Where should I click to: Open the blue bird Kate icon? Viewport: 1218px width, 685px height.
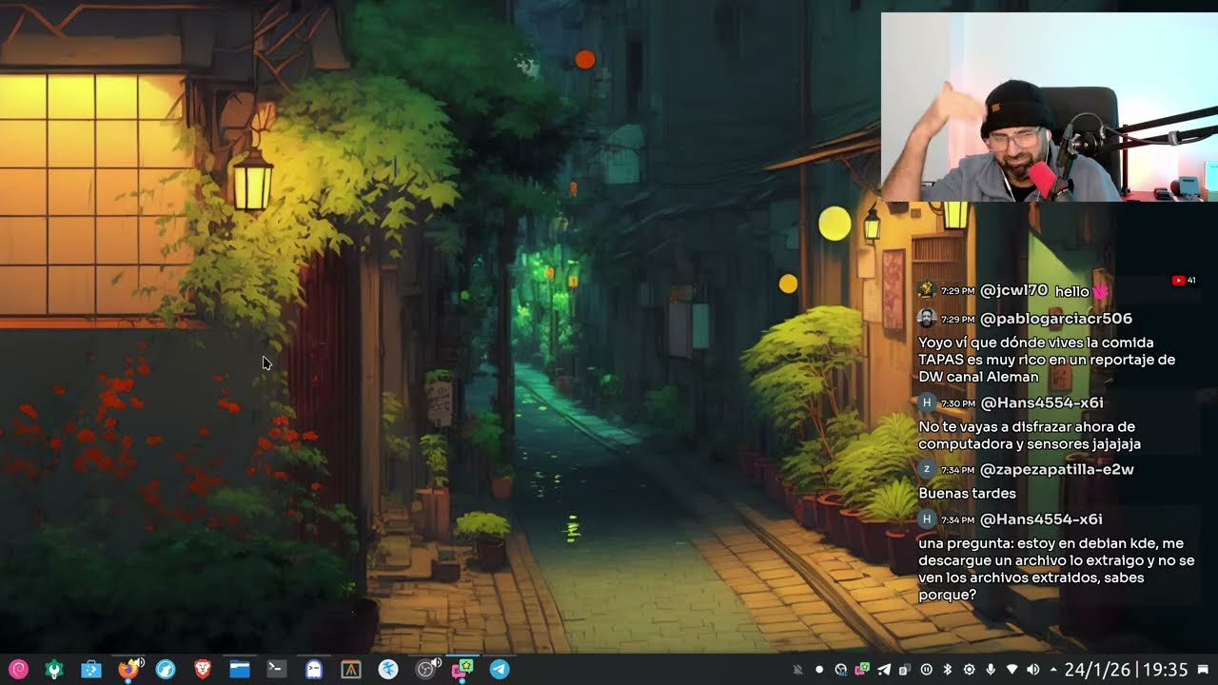point(388,670)
